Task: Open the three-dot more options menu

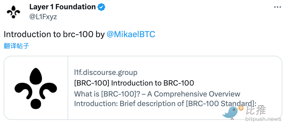Action: pyautogui.click(x=277, y=7)
